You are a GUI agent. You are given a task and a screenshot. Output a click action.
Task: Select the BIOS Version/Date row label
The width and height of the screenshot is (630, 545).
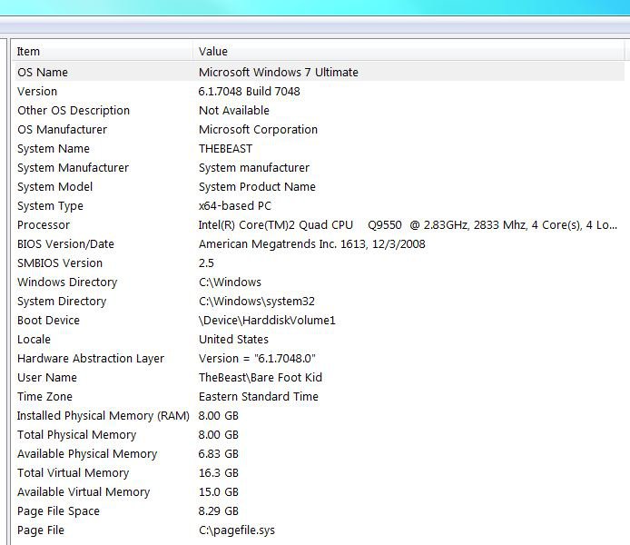(65, 244)
